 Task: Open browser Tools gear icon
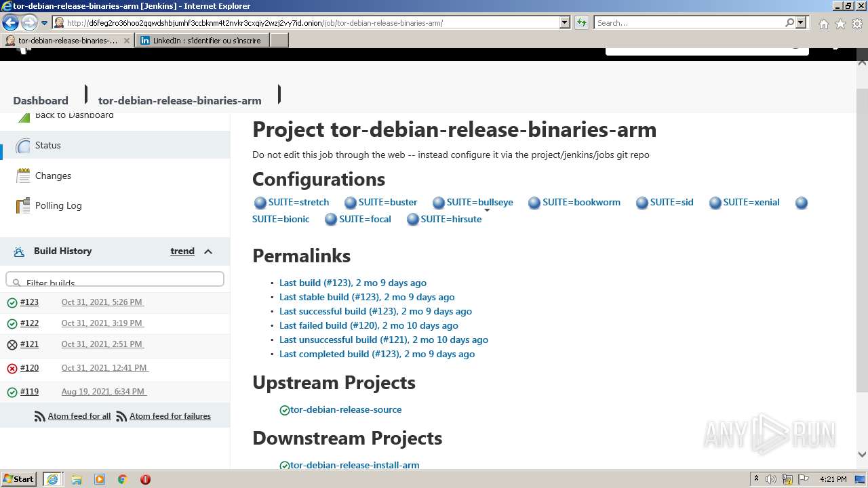(857, 24)
